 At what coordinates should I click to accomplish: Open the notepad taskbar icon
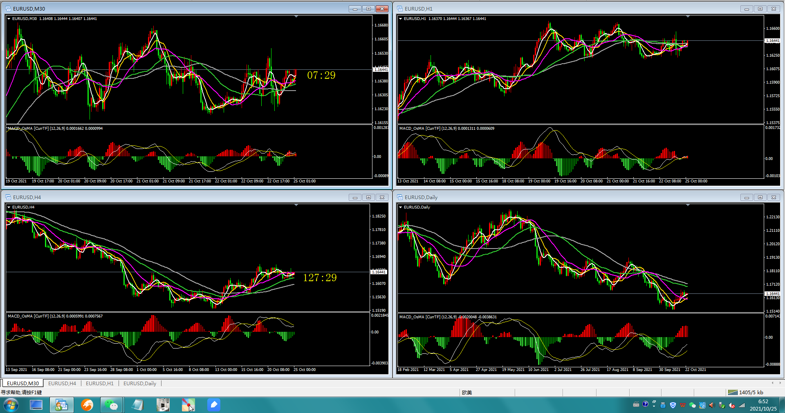pyautogui.click(x=138, y=405)
